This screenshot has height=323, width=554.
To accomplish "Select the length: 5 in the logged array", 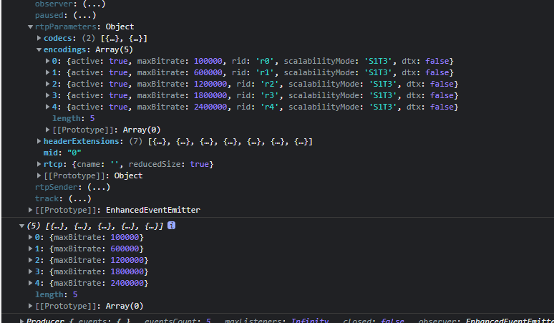I will [x=56, y=295].
